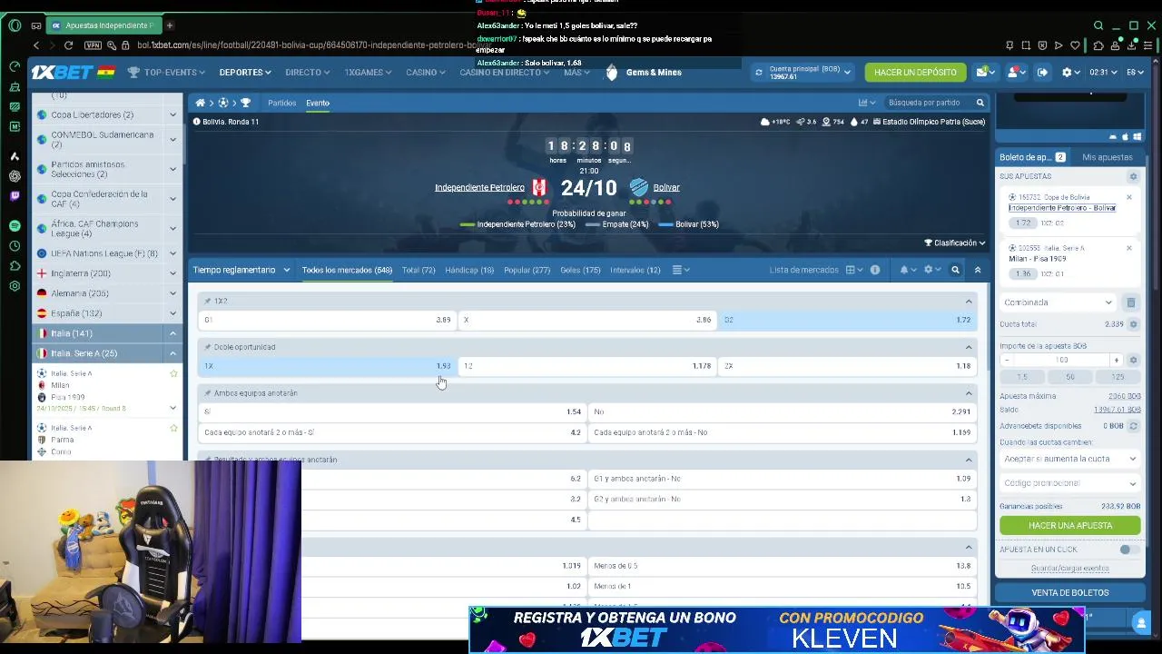Open the header settings gear
The height and width of the screenshot is (654, 1162).
(x=1068, y=72)
